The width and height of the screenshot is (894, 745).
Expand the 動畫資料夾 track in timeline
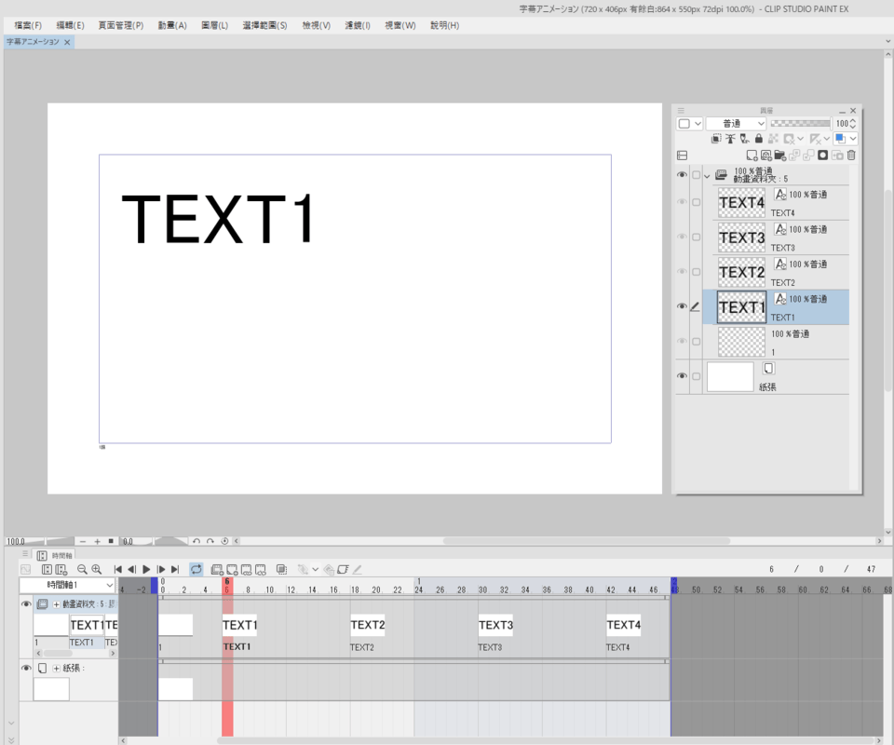point(57,604)
